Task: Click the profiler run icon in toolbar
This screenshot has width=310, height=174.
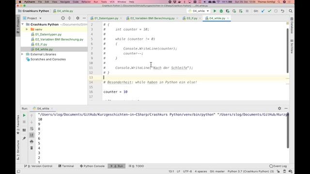Action: [x=234, y=11]
